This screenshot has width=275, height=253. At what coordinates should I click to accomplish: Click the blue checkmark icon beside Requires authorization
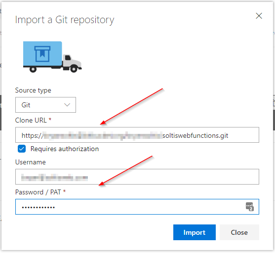pyautogui.click(x=22, y=149)
